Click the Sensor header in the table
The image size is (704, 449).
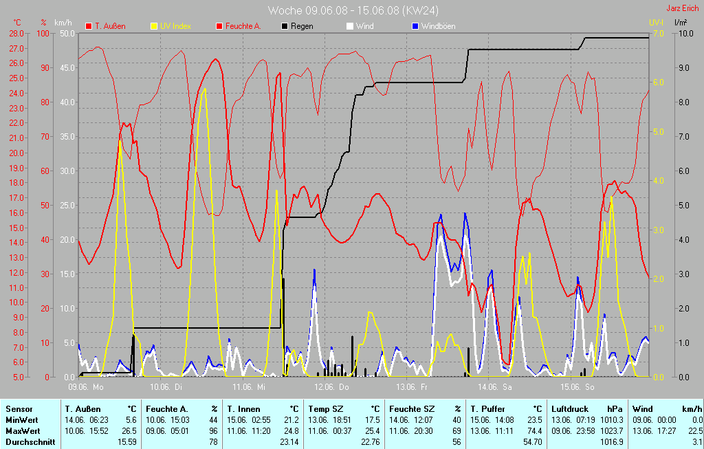[x=19, y=409]
